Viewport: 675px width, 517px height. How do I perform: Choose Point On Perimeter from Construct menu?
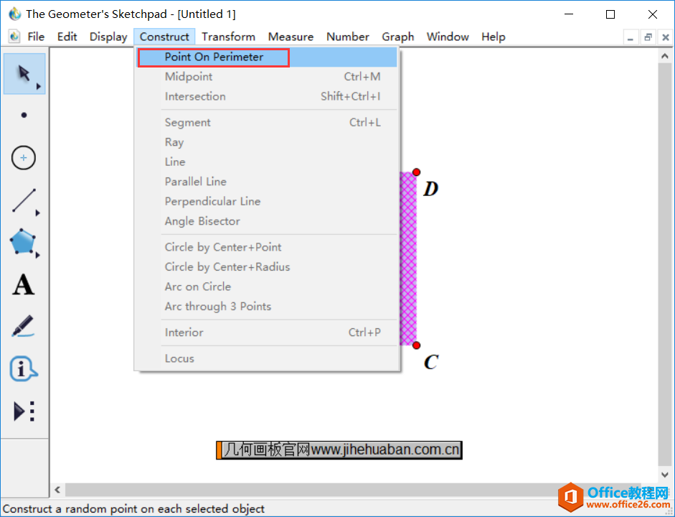pos(267,57)
